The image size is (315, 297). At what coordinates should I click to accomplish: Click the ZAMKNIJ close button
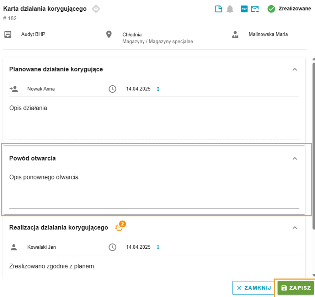tap(254, 288)
